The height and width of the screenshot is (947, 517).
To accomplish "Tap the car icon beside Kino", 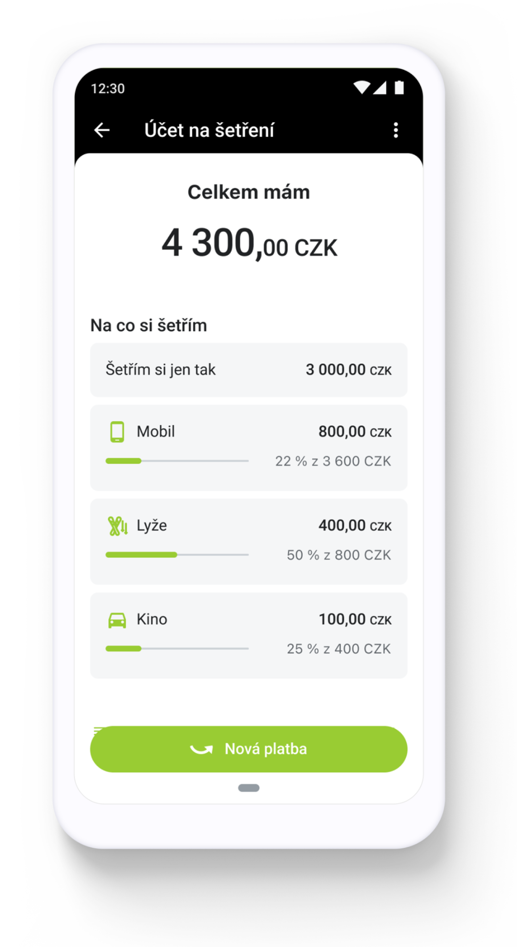I will (117, 620).
